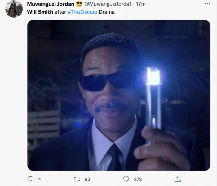This screenshot has width=217, height=186.
Task: Open the three-dot more options menu
Action: pos(207,4)
